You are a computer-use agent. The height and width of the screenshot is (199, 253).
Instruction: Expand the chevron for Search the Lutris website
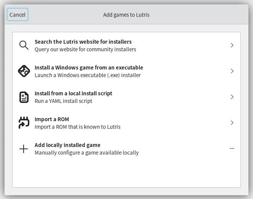pyautogui.click(x=232, y=45)
